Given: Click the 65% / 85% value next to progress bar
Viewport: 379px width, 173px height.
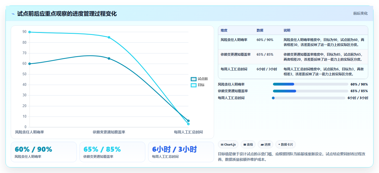Looking at the screenshot, I should (x=359, y=91).
